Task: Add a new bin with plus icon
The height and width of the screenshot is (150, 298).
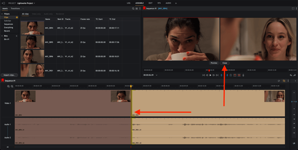Action: click(x=17, y=36)
